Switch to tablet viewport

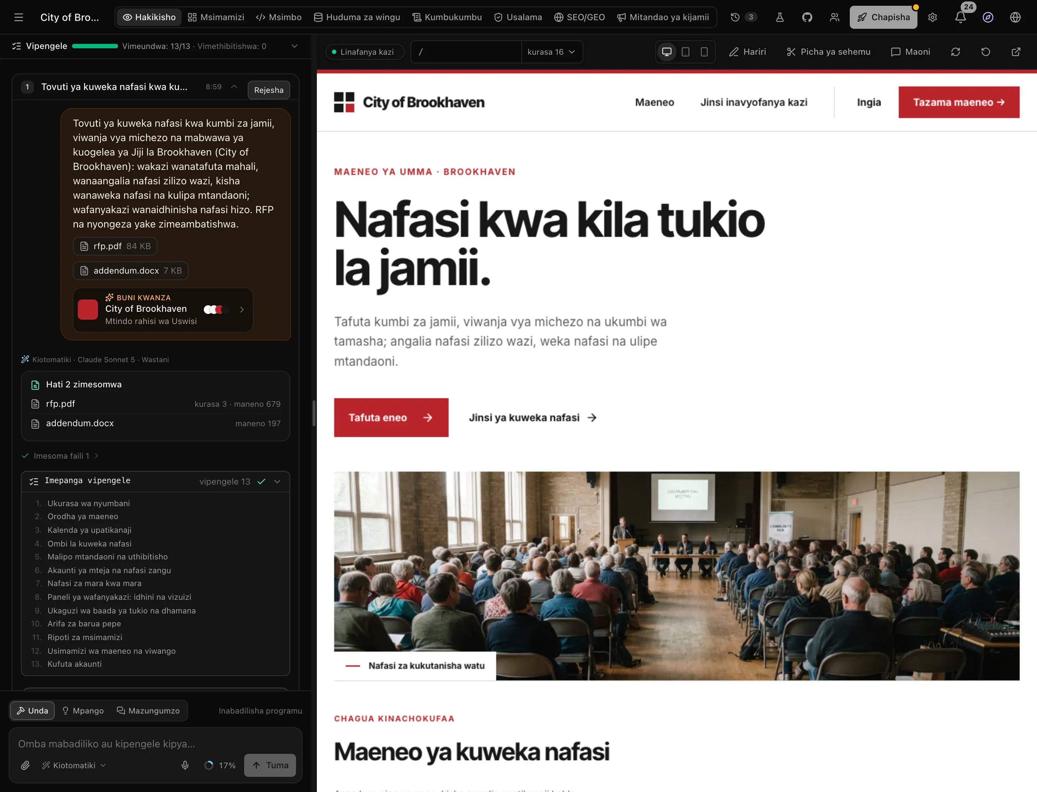pyautogui.click(x=685, y=52)
